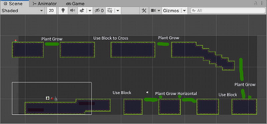Image resolution: width=267 pixels, height=124 pixels.
Task: Open the Gizmos dropdown arrow
Action: coord(184,11)
